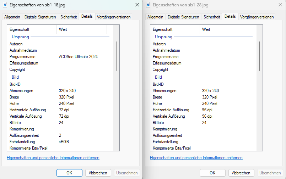Switch to Digitale Signaturen tab for sls1_28.jpg
286x179 pixels.
click(184, 17)
